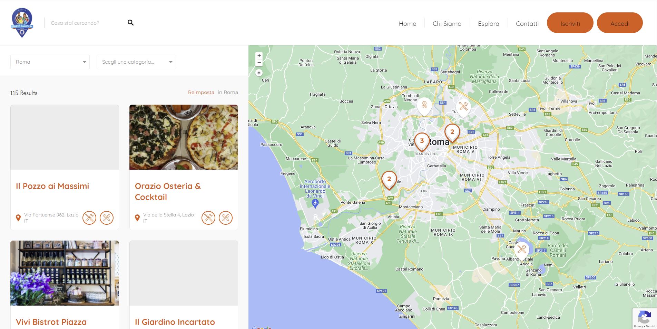Click the search magnifier icon
Screen dimensions: 657x329
pyautogui.click(x=130, y=23)
